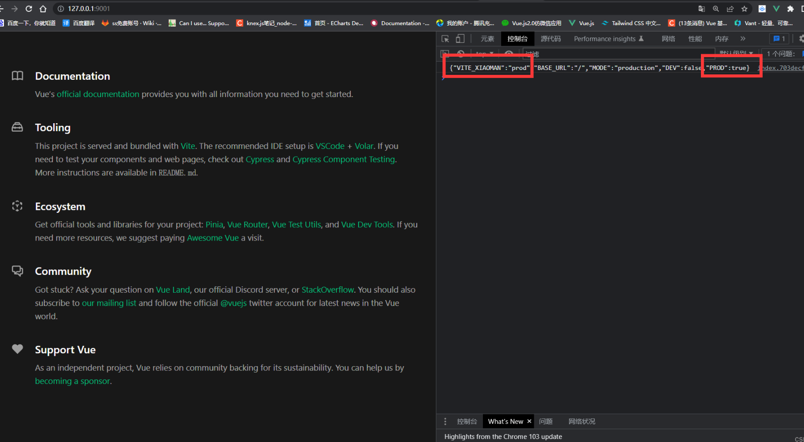The width and height of the screenshot is (804, 442).
Task: Open the browser extensions puzzle icon
Action: pyautogui.click(x=790, y=9)
